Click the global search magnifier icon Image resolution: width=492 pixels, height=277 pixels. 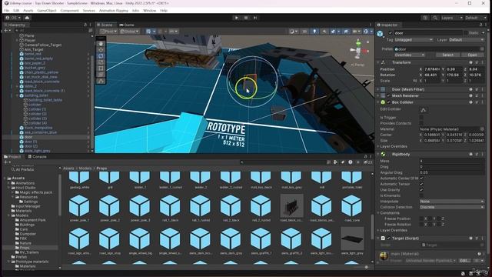click(x=435, y=18)
